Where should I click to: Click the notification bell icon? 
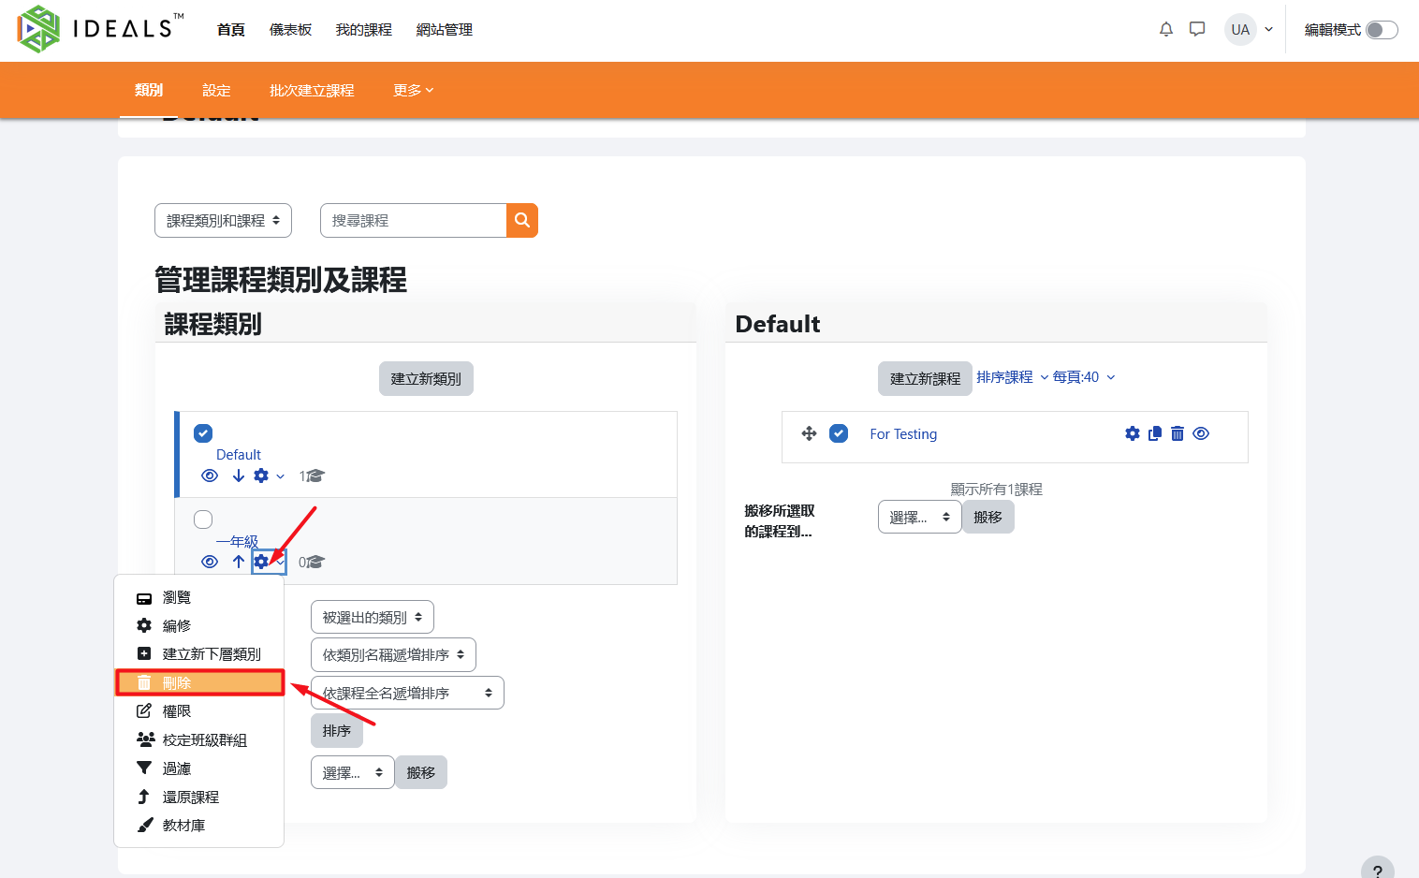[x=1165, y=29]
